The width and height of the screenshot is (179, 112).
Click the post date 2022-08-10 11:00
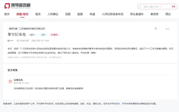click(40, 41)
